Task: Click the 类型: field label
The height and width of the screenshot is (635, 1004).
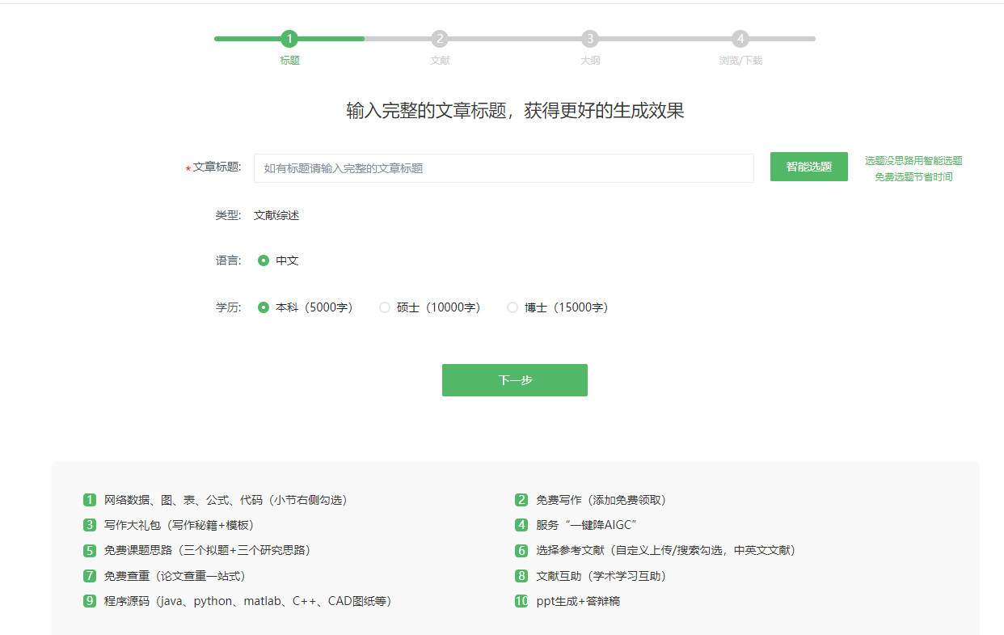Action: tap(228, 215)
